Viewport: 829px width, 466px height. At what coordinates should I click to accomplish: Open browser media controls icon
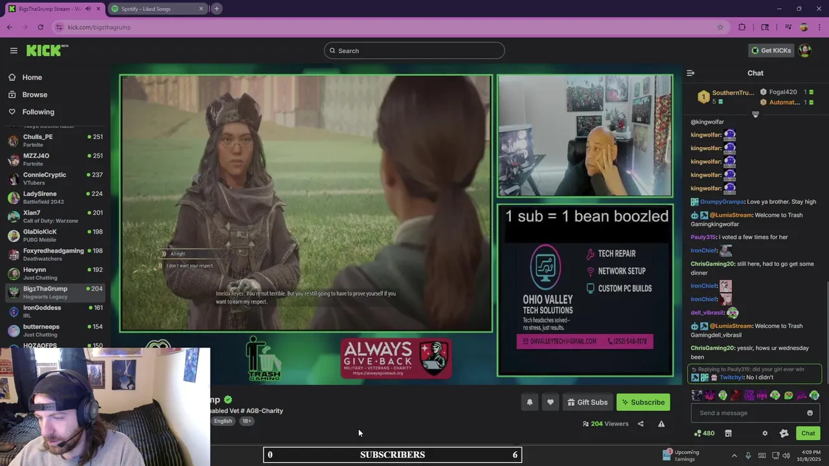click(x=788, y=27)
